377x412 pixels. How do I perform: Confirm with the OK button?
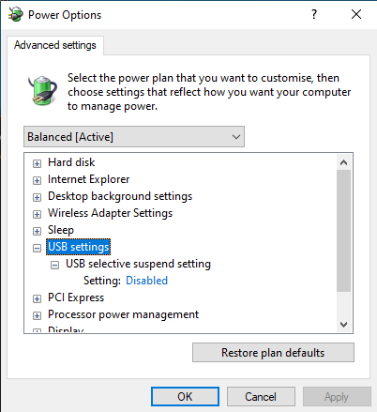[185, 397]
